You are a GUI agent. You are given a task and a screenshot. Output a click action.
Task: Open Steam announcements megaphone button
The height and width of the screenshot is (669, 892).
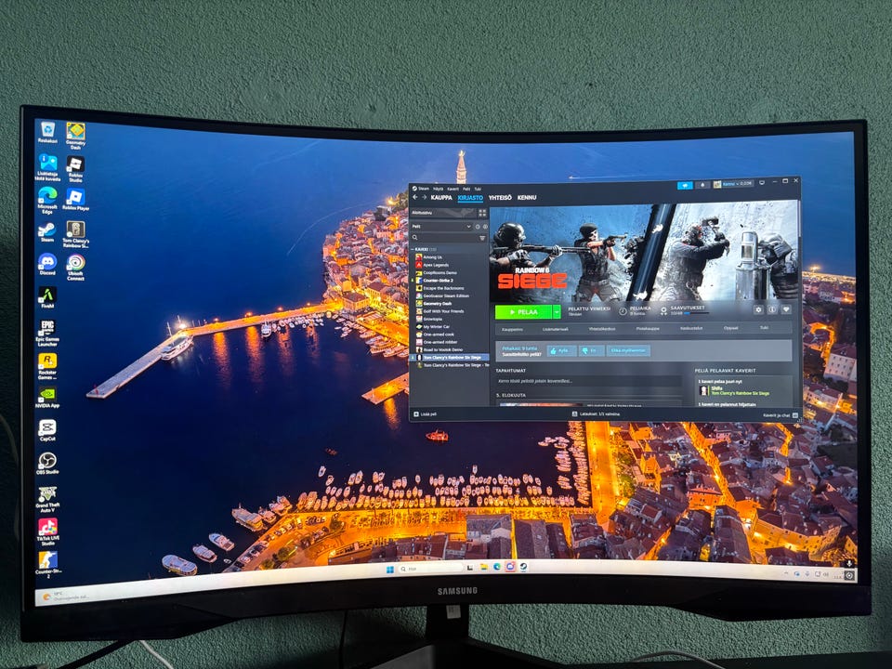coord(685,185)
